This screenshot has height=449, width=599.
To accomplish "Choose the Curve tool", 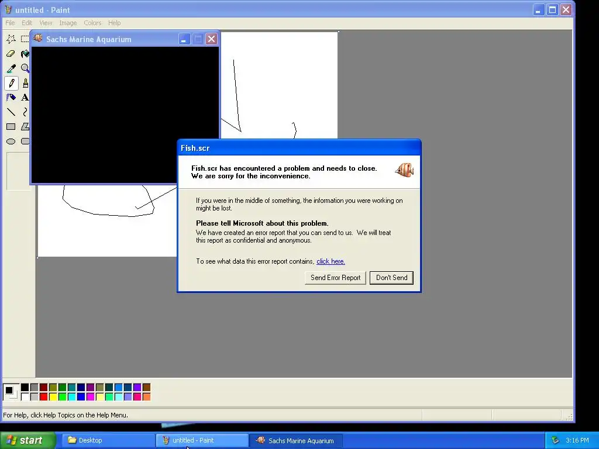I will point(25,112).
